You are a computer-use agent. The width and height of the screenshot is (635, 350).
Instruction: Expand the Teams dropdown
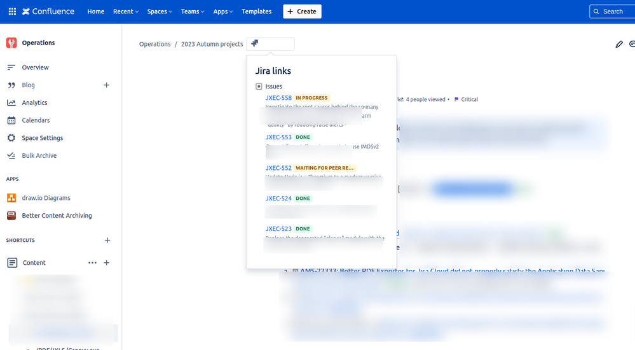tap(193, 11)
